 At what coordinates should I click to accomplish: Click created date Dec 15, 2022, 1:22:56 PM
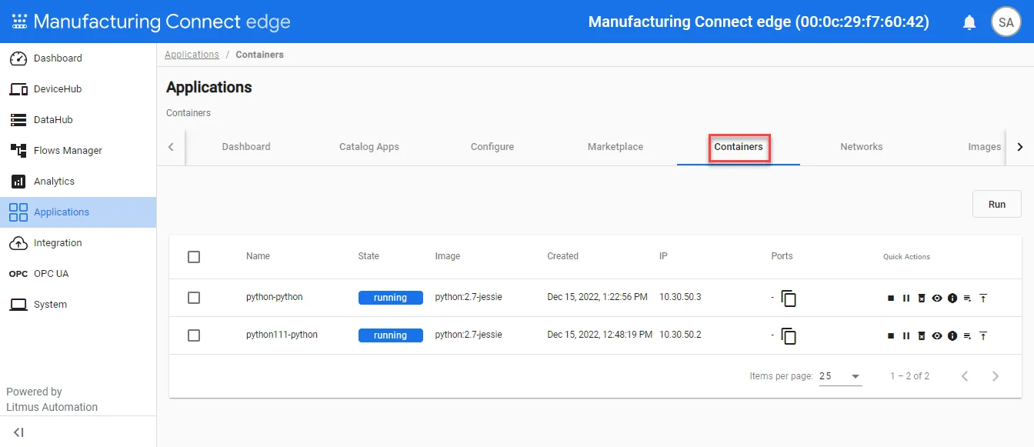click(597, 297)
